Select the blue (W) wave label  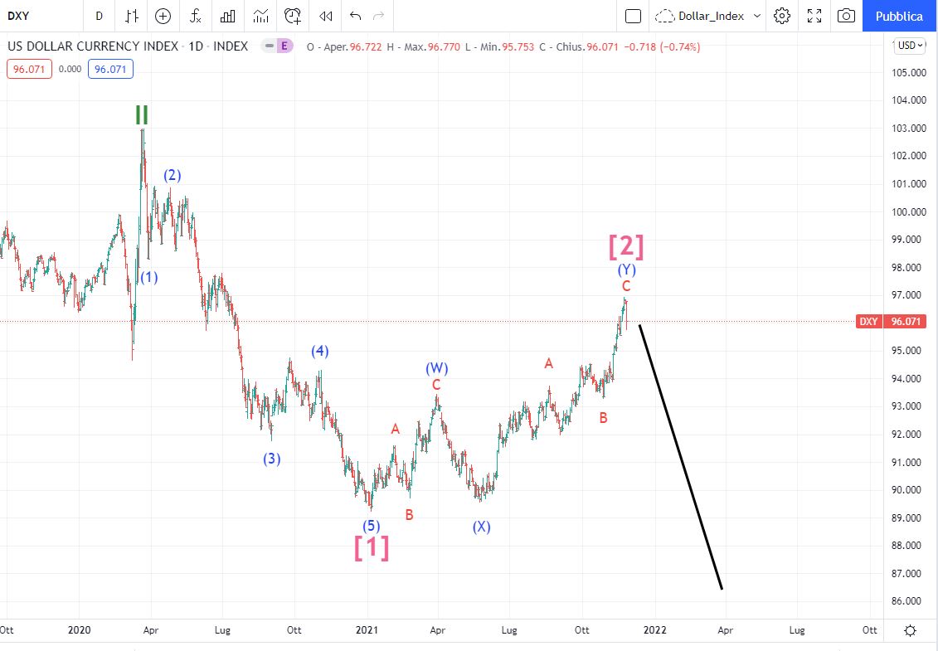click(437, 368)
